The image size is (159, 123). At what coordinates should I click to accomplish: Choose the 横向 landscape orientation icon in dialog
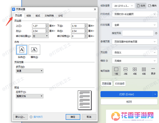click(x=34, y=50)
